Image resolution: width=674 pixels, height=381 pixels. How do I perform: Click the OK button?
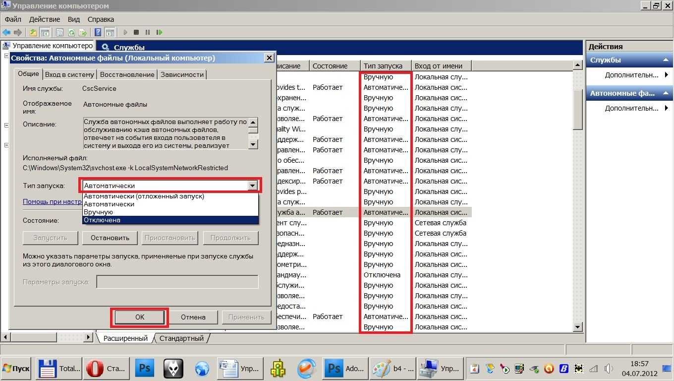(140, 317)
